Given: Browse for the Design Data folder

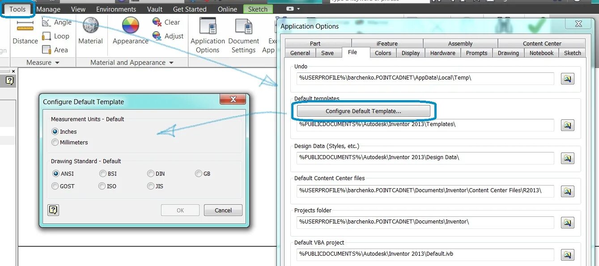Looking at the screenshot, I should point(568,158).
